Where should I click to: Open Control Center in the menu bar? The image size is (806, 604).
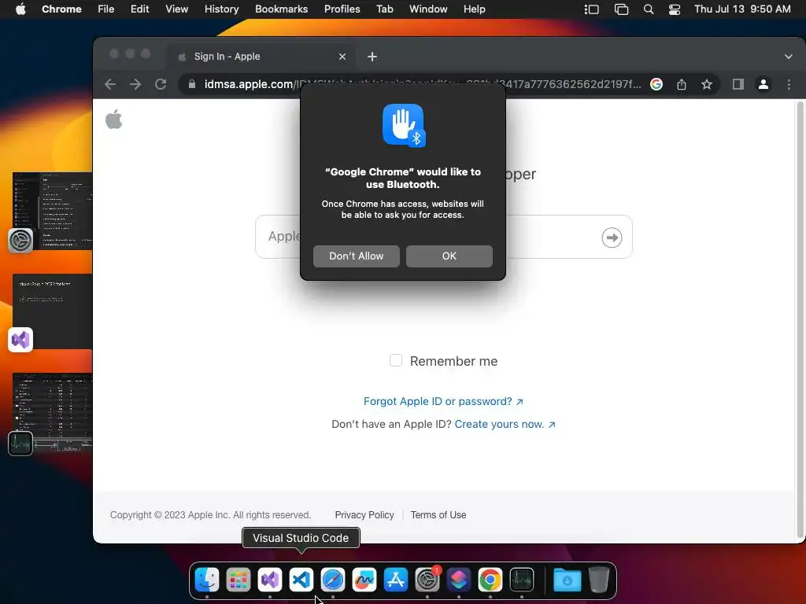(675, 9)
